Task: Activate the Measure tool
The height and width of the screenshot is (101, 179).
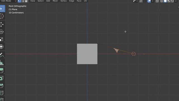Action: [2, 63]
